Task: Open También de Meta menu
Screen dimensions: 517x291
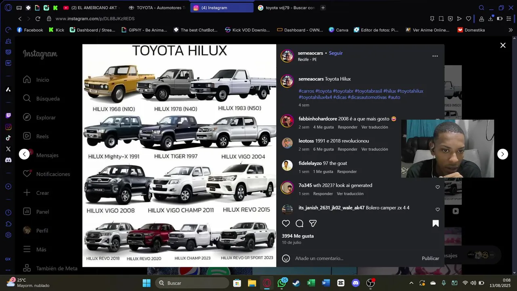Action: click(50, 268)
